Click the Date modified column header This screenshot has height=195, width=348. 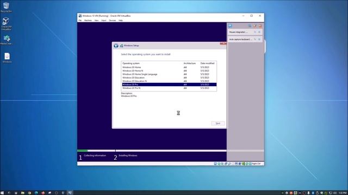(207, 63)
